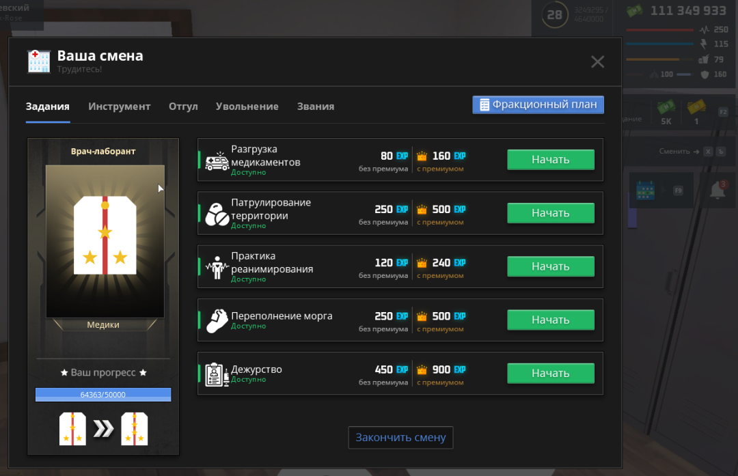Click the calendar icon in HUD
738x476 pixels.
[x=645, y=191]
